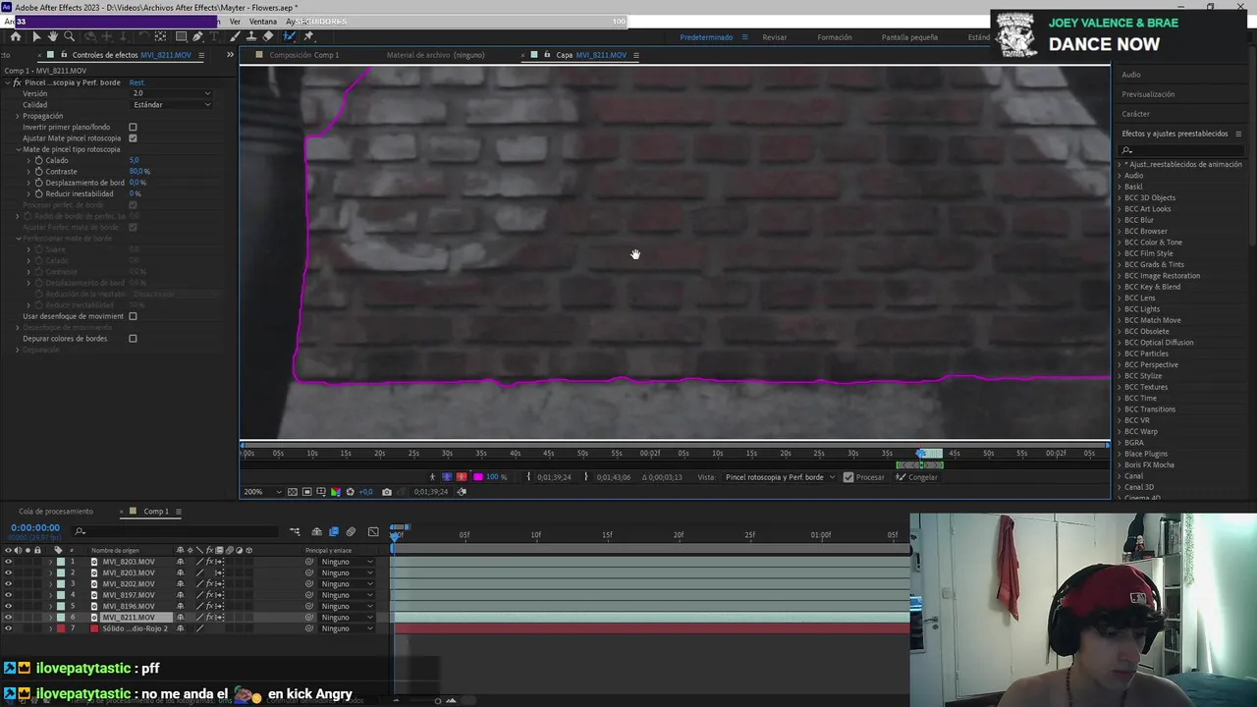The width and height of the screenshot is (1257, 707).
Task: Click the Contraste value 80,0%
Action: tap(139, 172)
